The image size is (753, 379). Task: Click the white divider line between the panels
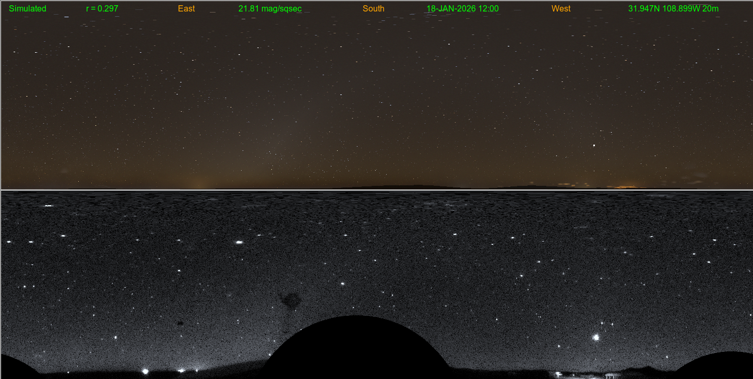[x=376, y=190]
